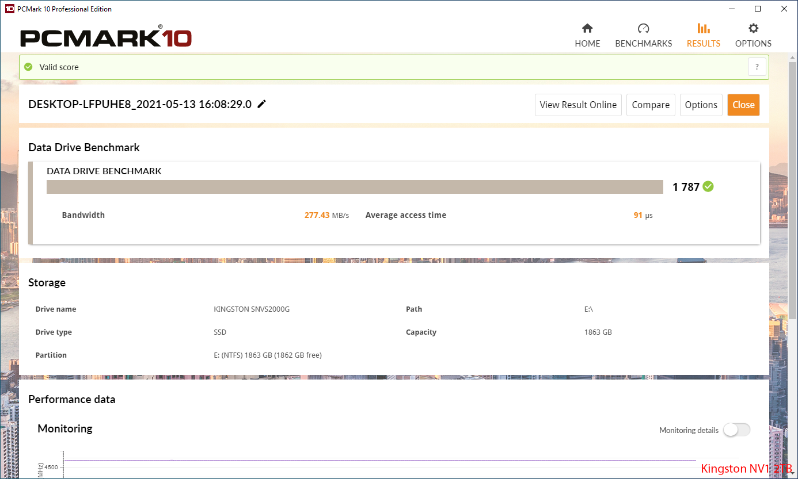Click the path value E:\
This screenshot has height=479, width=798.
(588, 309)
